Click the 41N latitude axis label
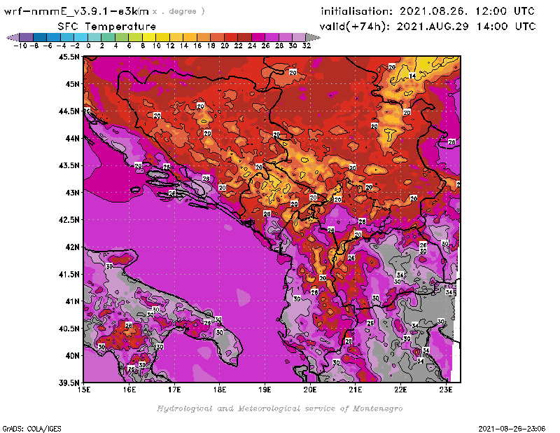The height and width of the screenshot is (433, 560). [x=72, y=301]
